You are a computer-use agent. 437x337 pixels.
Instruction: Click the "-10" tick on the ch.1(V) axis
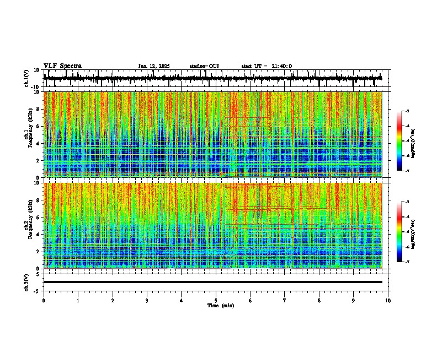click(36, 87)
